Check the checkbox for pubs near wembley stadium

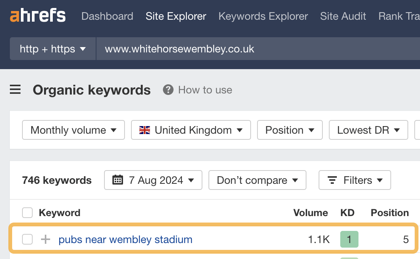[27, 239]
